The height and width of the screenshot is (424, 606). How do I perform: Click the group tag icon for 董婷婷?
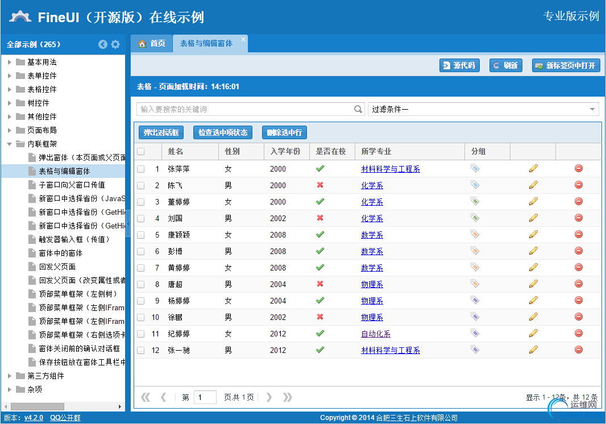pos(475,201)
